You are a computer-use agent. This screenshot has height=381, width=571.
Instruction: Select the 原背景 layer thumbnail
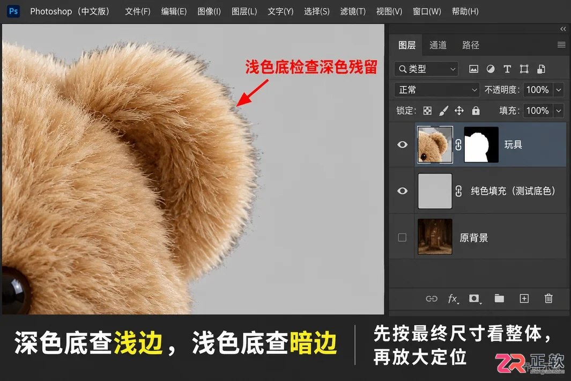[x=435, y=237]
